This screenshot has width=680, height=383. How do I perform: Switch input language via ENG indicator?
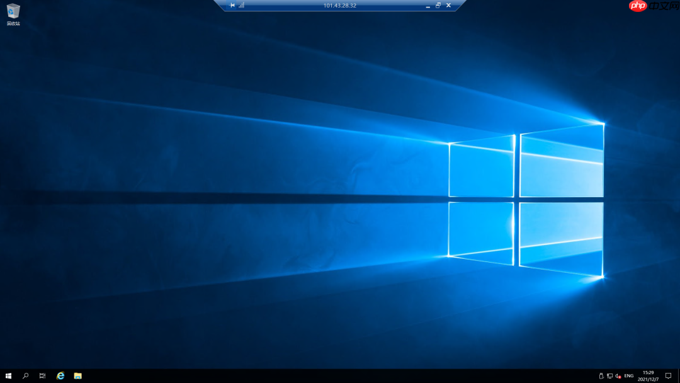pos(628,375)
